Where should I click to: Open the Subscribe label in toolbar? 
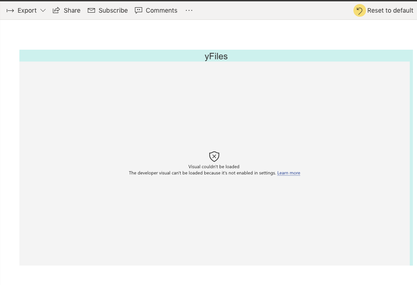pos(113,10)
